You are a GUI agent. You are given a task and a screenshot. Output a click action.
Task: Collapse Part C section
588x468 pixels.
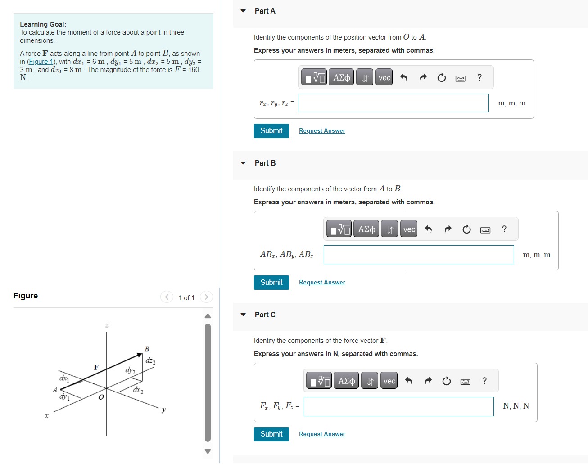tap(243, 315)
